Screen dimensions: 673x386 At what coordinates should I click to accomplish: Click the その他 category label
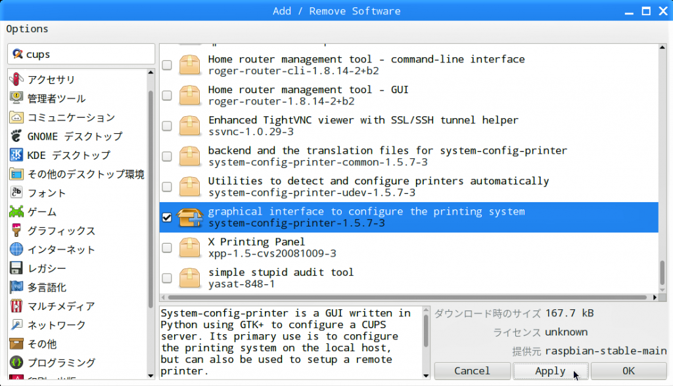[x=42, y=344]
